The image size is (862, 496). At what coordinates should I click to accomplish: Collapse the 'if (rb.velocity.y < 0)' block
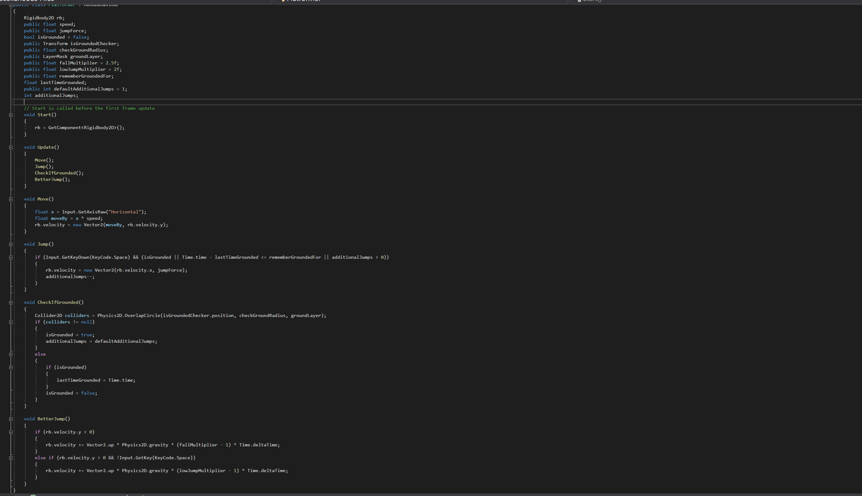pos(11,432)
